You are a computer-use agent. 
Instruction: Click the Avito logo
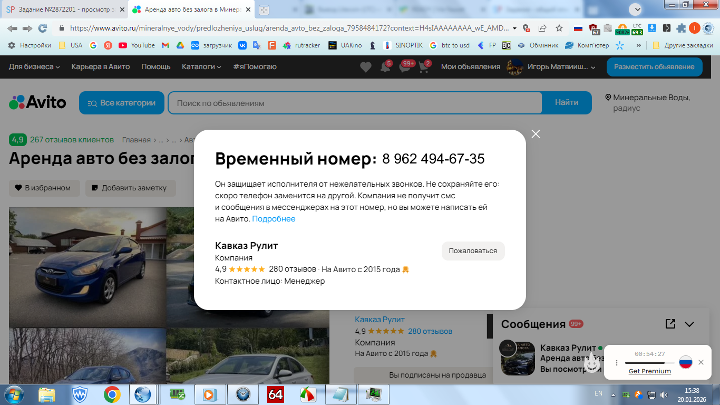point(37,102)
